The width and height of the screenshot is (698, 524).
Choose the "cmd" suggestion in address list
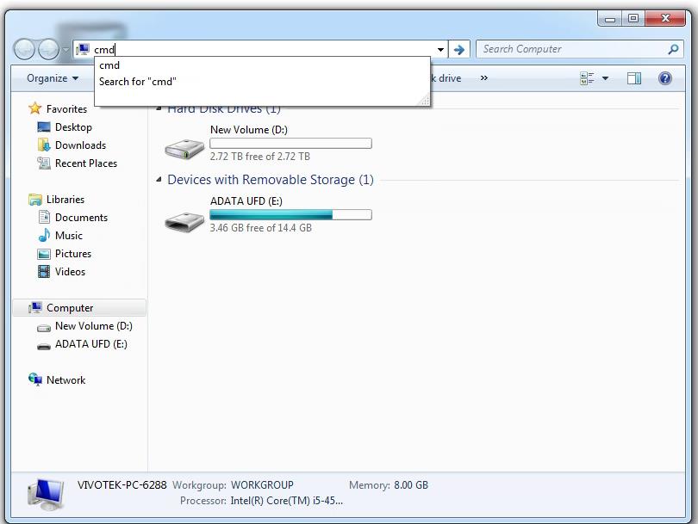point(109,65)
